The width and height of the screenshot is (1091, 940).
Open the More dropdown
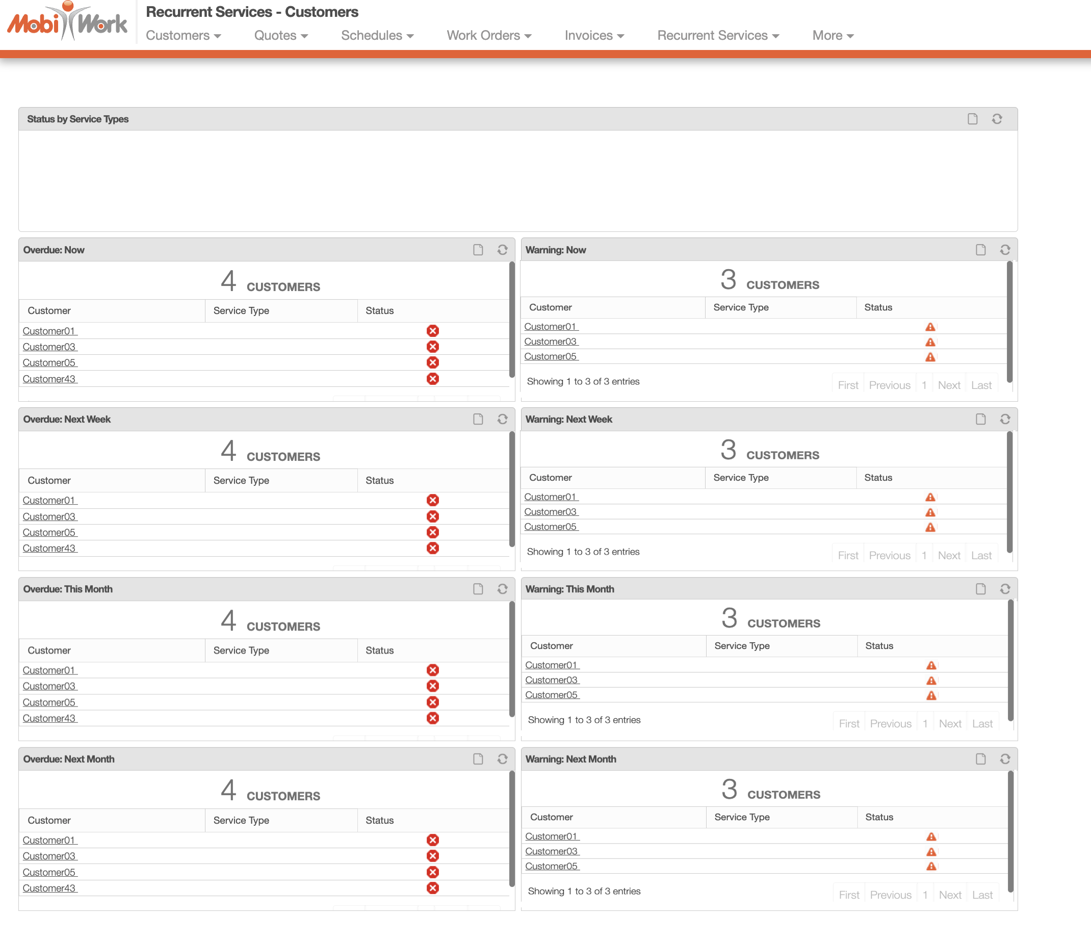click(x=833, y=35)
